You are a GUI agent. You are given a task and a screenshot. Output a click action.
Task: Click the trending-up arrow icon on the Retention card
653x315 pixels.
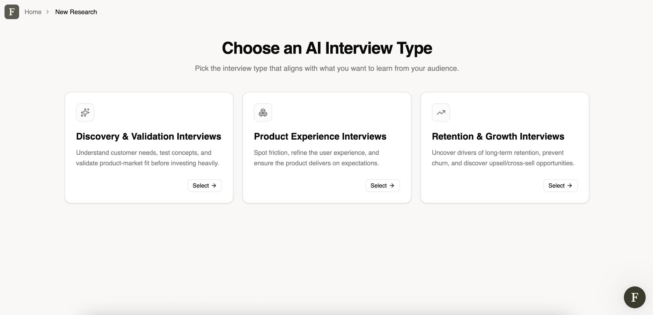(441, 113)
